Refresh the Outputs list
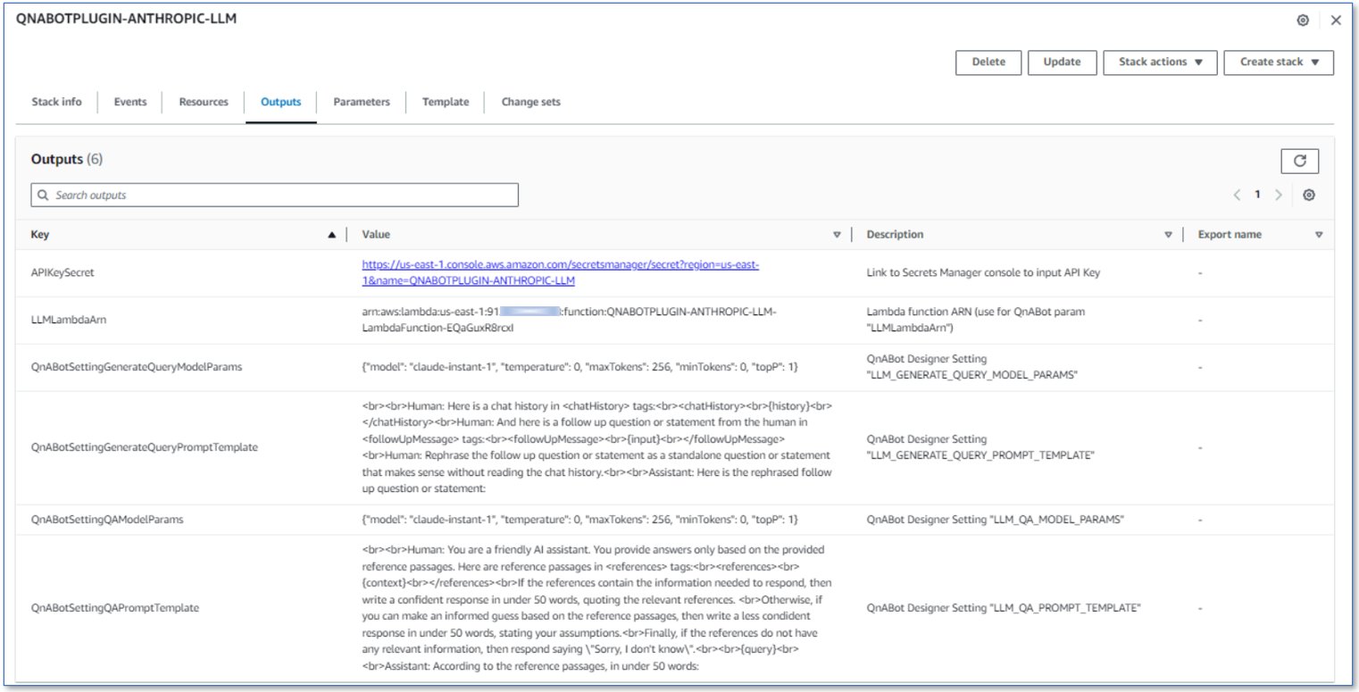Screen dimensions: 1359x692 coord(1300,161)
